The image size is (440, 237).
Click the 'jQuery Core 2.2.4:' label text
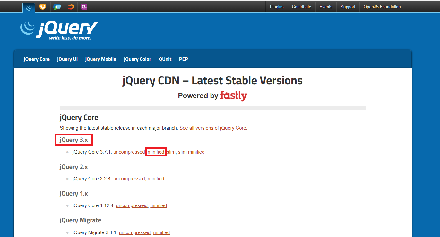92,179
